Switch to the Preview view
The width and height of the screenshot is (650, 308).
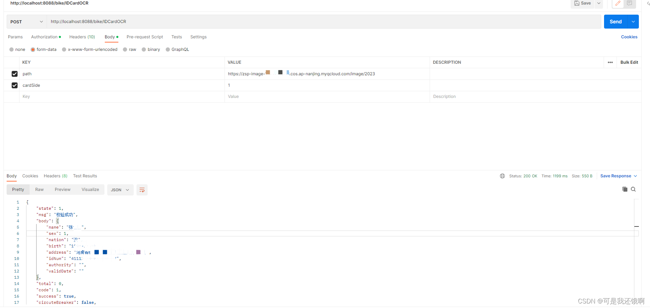point(63,190)
